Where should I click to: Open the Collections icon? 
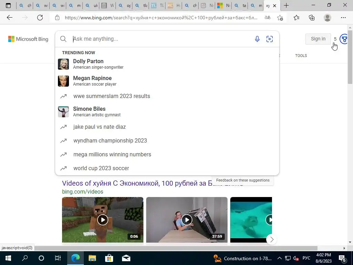pyautogui.click(x=312, y=18)
